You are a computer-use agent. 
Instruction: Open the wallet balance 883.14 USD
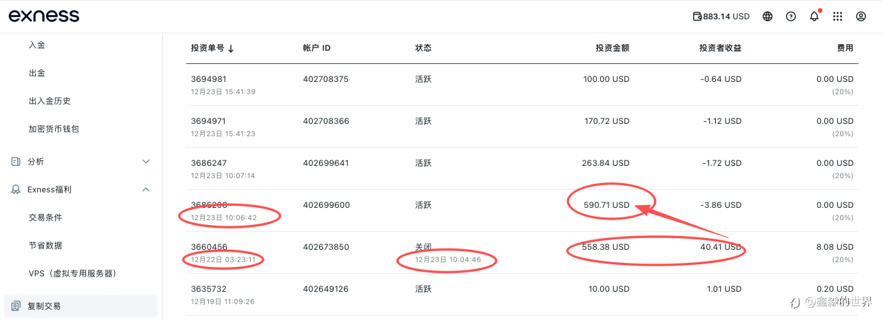pos(721,17)
